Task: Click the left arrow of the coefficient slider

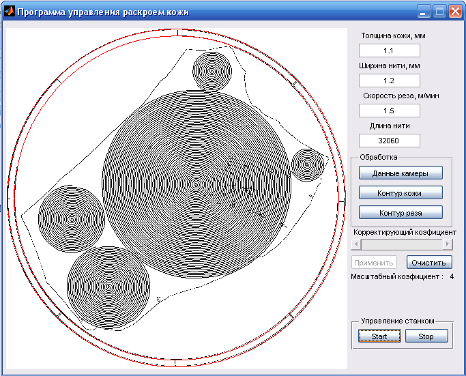Action: tap(355, 244)
